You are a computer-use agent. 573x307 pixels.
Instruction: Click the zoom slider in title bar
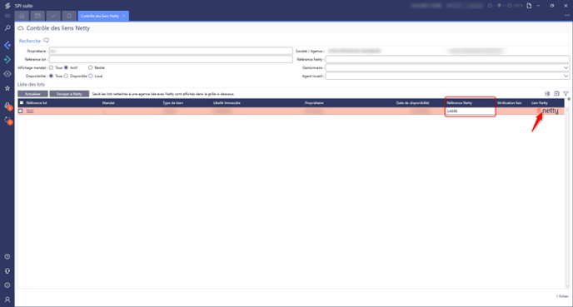500,6
